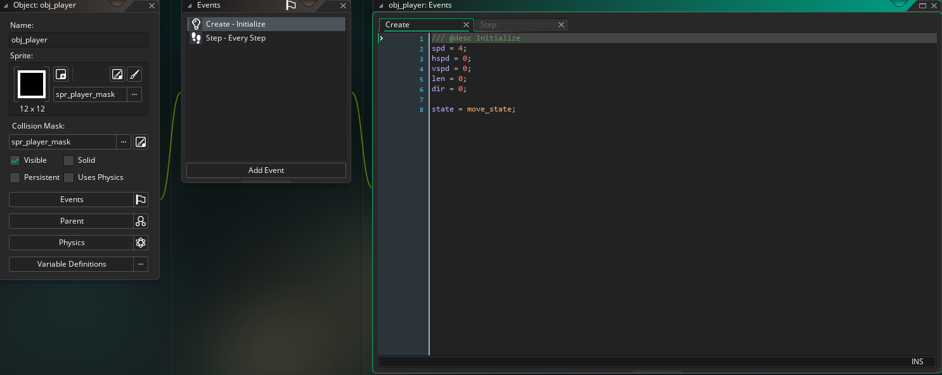Screen dimensions: 942x375
Task: Close the obj_player: Events code window
Action: (x=934, y=5)
